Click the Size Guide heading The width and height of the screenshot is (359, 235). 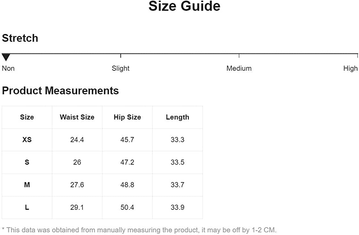(x=184, y=6)
